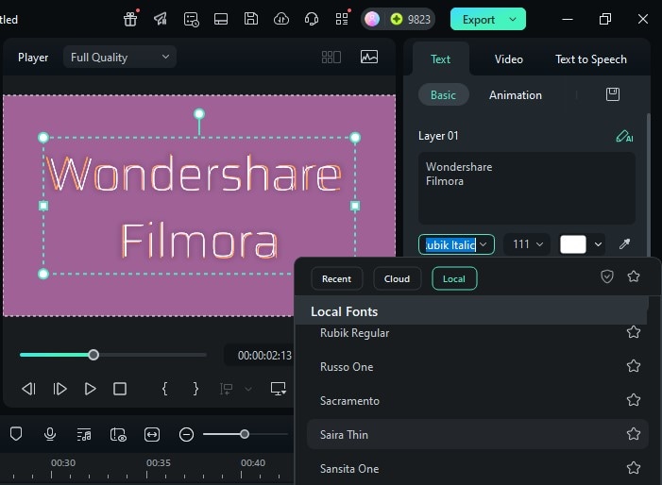Viewport: 662px width, 485px height.
Task: Select the Basic sub-tab
Action: 443,95
